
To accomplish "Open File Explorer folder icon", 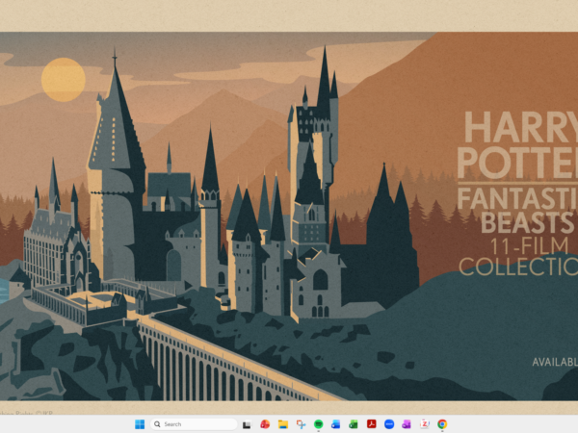I will [282, 424].
